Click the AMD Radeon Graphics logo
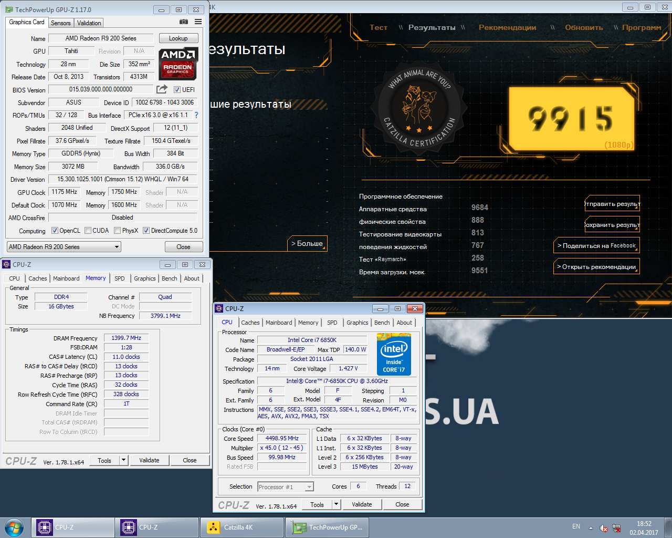672x538 pixels. [x=178, y=64]
